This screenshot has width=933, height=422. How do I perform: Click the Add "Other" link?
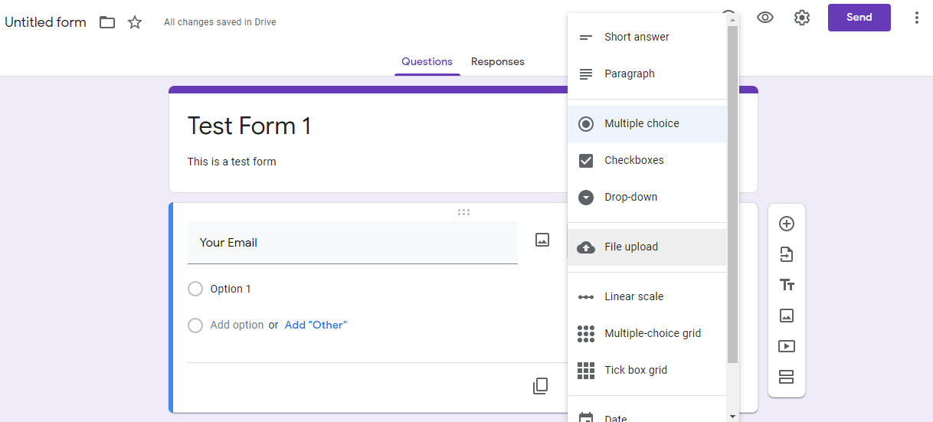pyautogui.click(x=316, y=325)
